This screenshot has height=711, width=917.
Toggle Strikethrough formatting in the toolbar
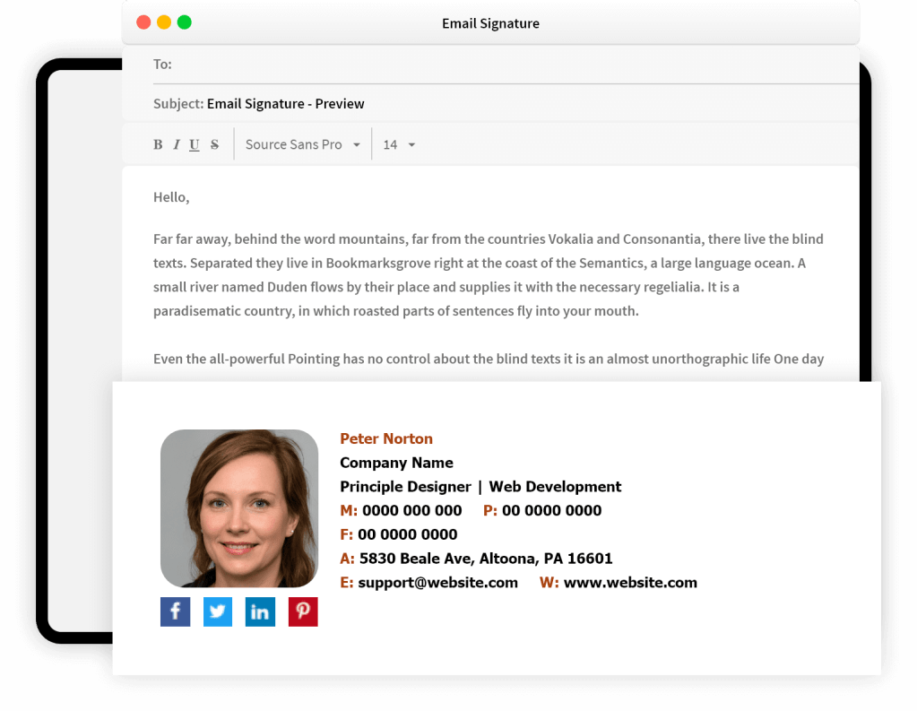(x=214, y=145)
